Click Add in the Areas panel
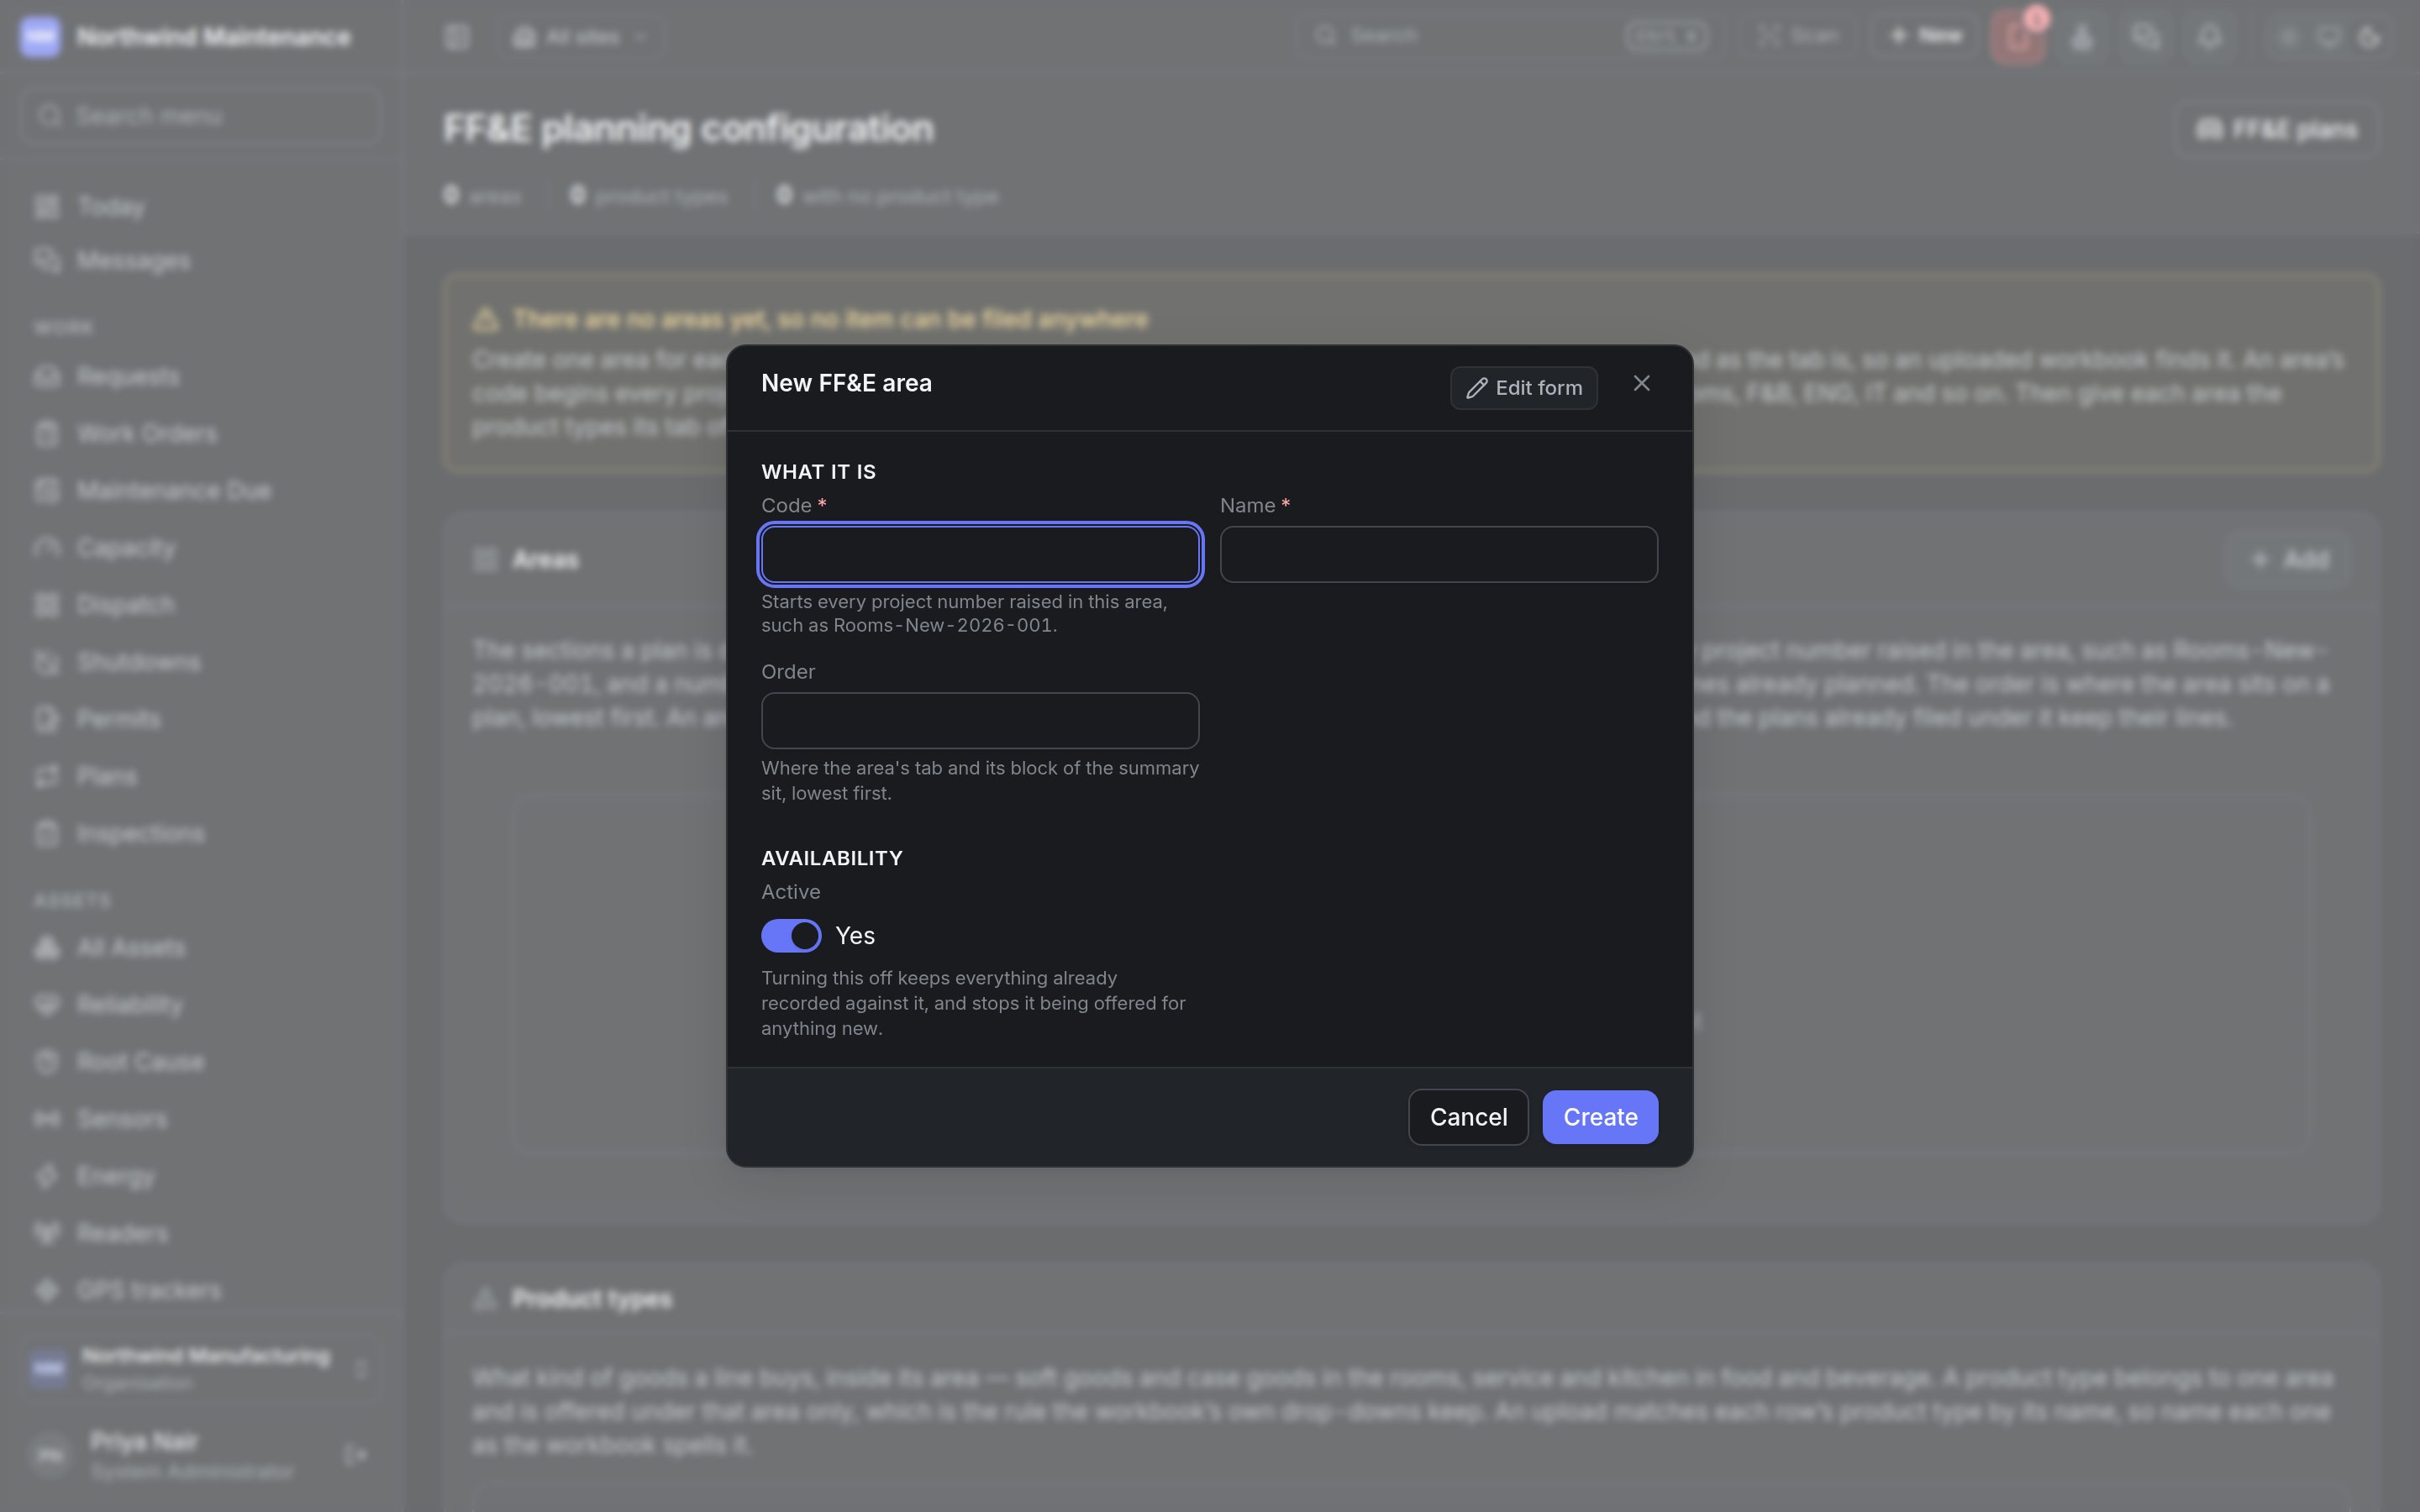The width and height of the screenshot is (2420, 1512). [2289, 559]
